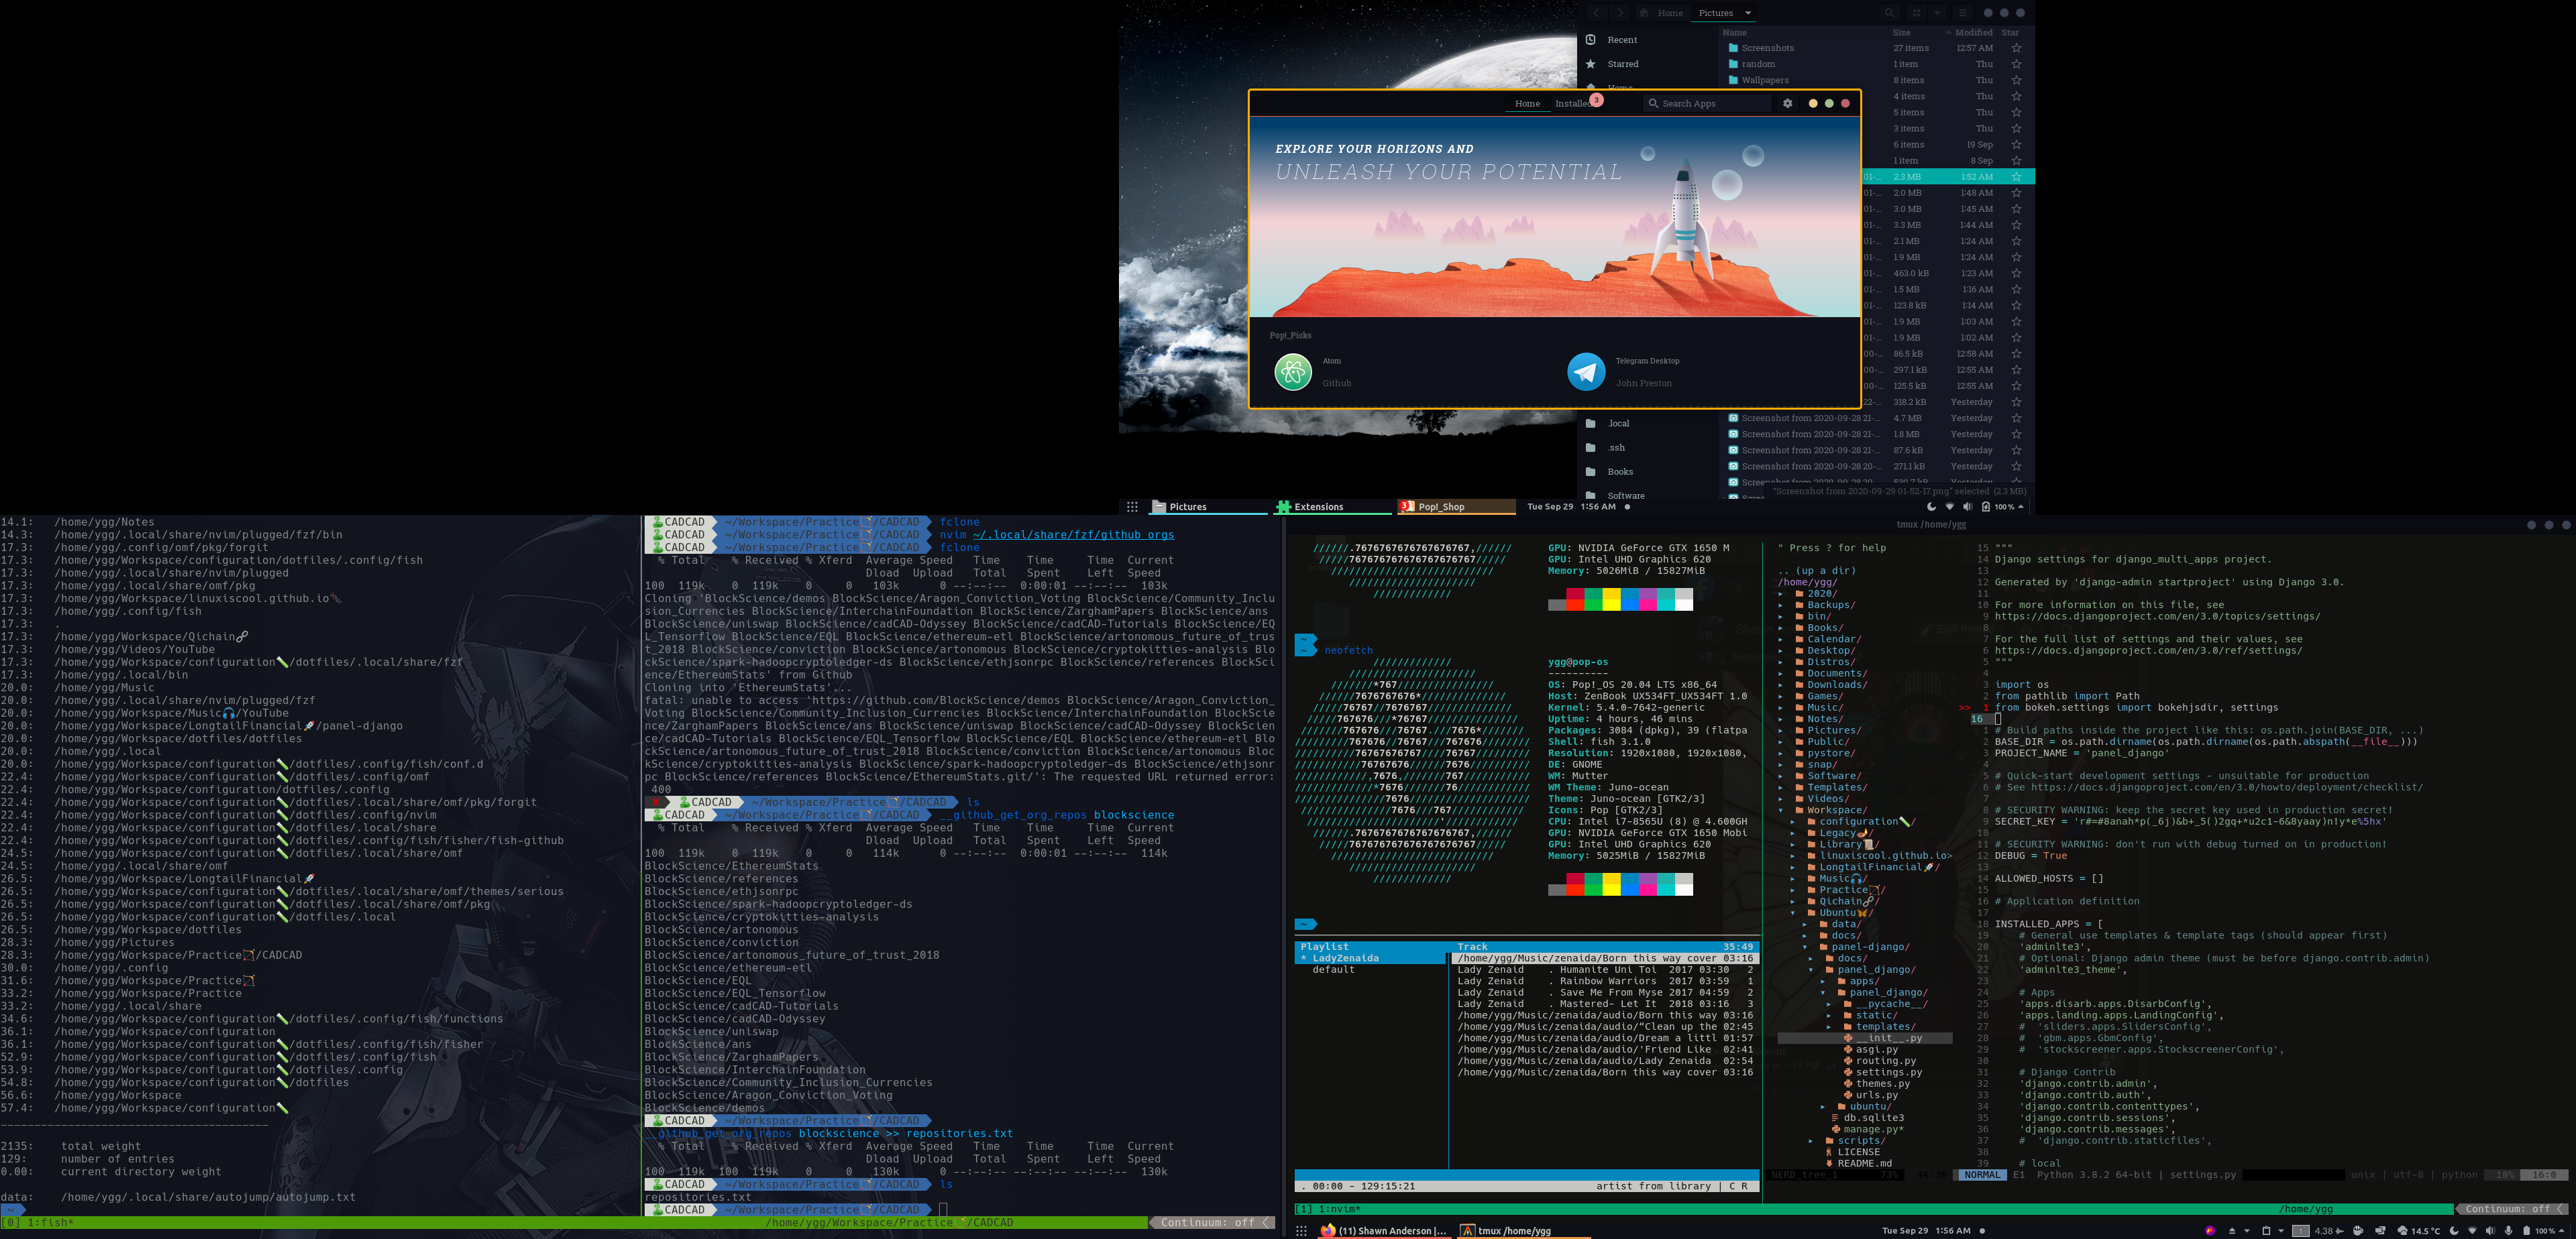Sort files by the Size column header
This screenshot has height=1239, width=2576.
click(1901, 32)
